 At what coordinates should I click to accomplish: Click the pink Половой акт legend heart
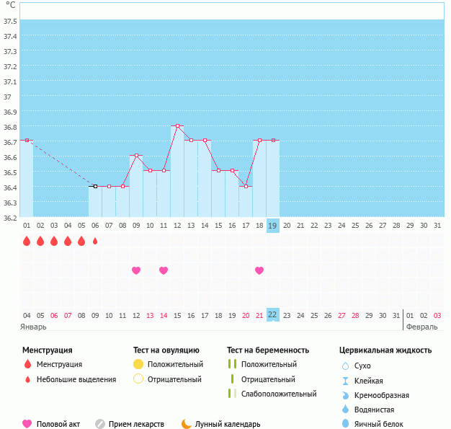pos(27,424)
